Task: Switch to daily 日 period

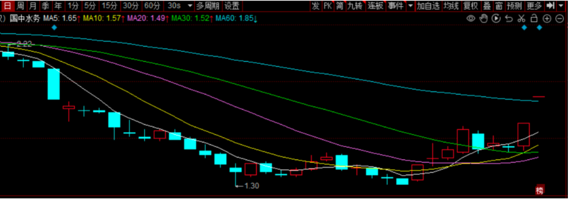Action: [x=7, y=6]
